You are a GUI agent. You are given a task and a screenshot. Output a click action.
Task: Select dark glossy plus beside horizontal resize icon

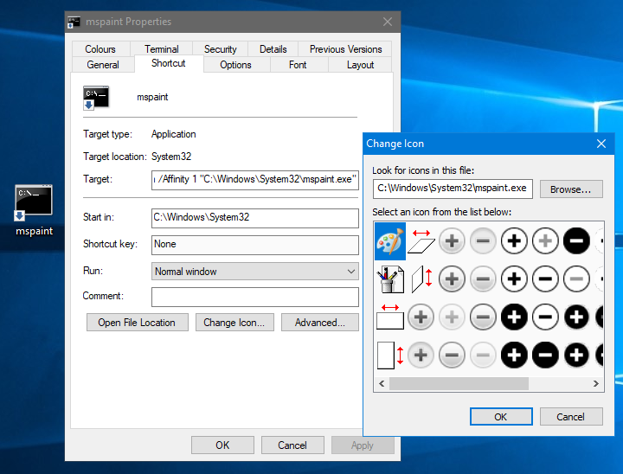421,317
